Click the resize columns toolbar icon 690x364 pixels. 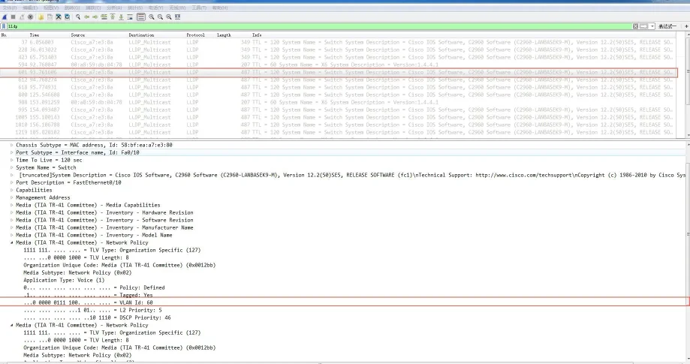pyautogui.click(x=177, y=17)
